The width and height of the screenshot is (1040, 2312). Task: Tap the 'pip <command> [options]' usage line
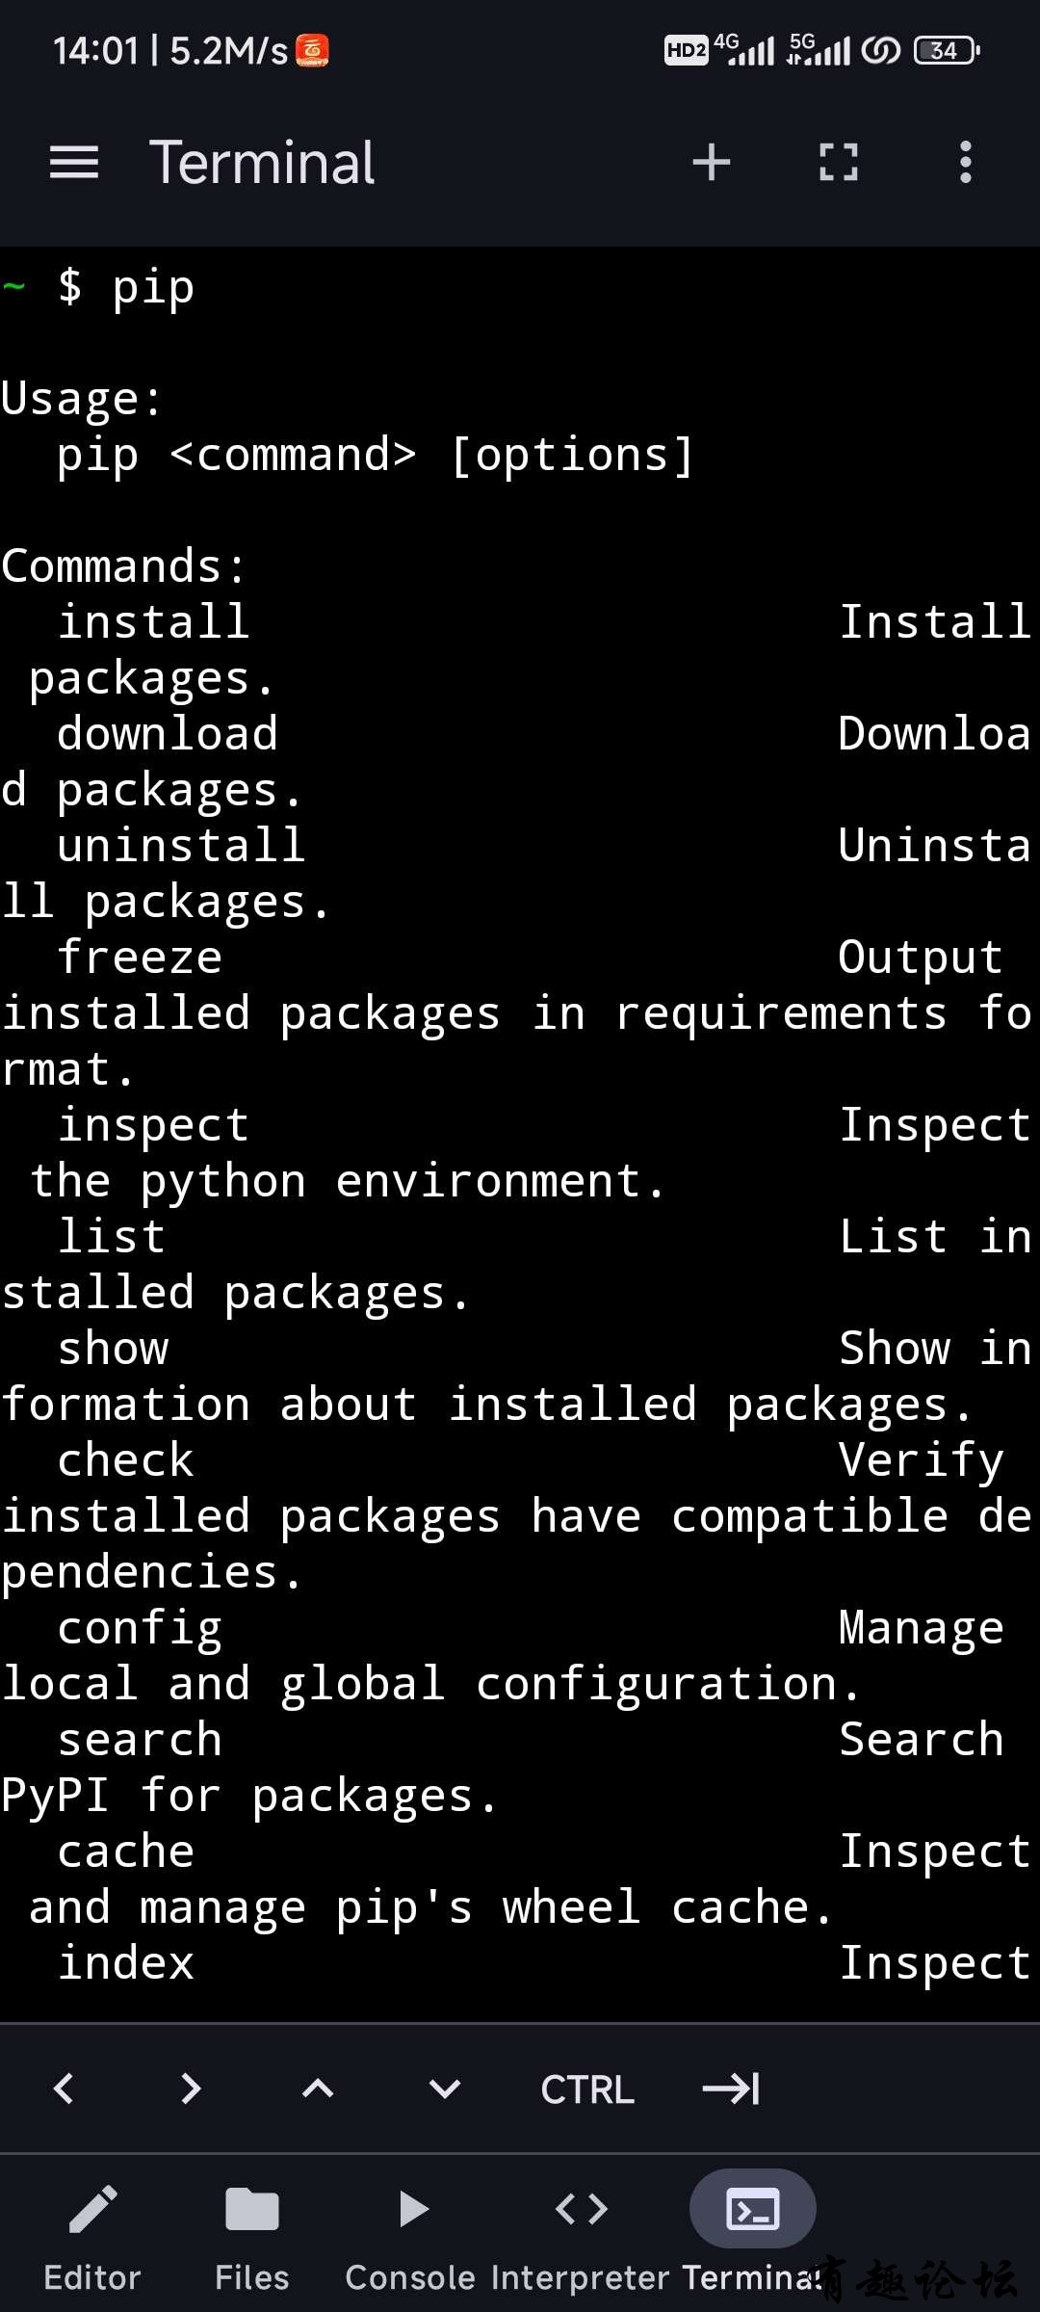(x=374, y=456)
